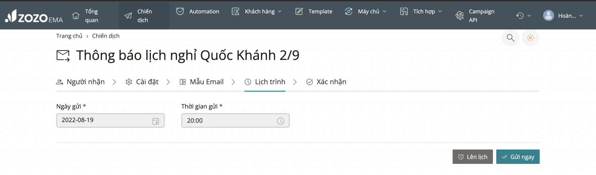Expand the Tích hợp dropdown

click(x=421, y=11)
